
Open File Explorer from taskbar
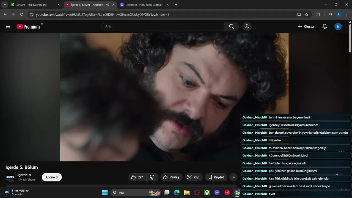click(x=187, y=193)
